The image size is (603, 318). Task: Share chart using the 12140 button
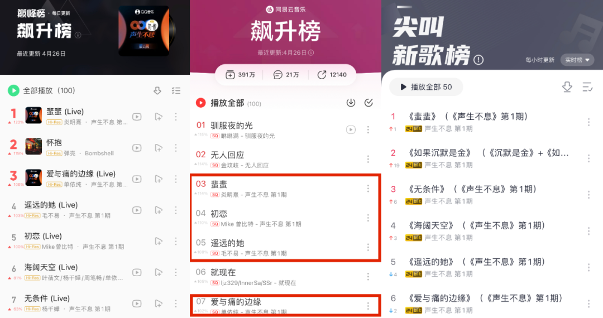click(x=332, y=75)
